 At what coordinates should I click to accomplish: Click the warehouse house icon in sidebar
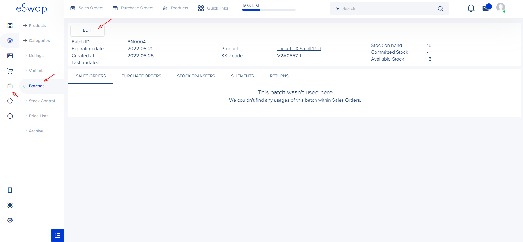click(10, 86)
